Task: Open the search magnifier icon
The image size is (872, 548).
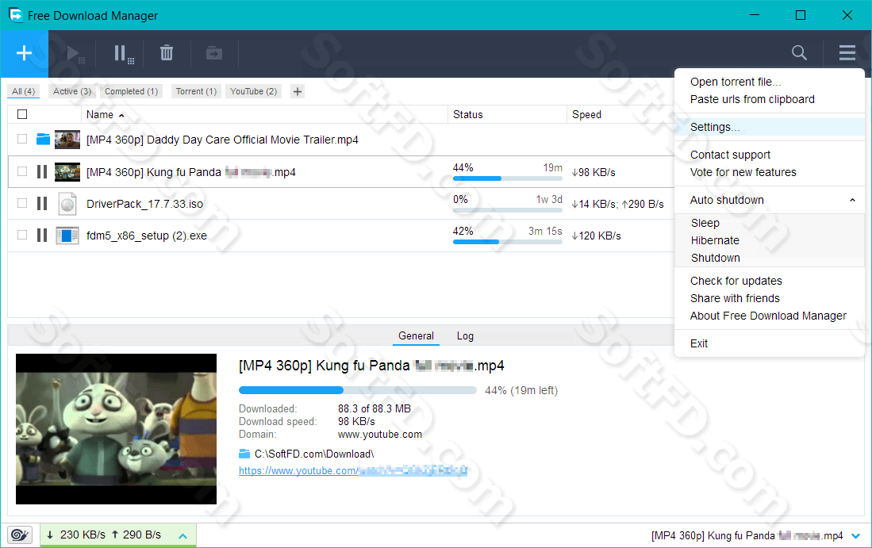Action: (x=799, y=53)
